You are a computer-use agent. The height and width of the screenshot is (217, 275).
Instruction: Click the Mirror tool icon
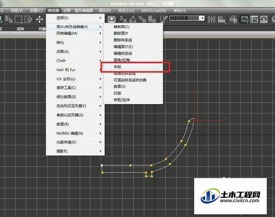[x=212, y=19]
